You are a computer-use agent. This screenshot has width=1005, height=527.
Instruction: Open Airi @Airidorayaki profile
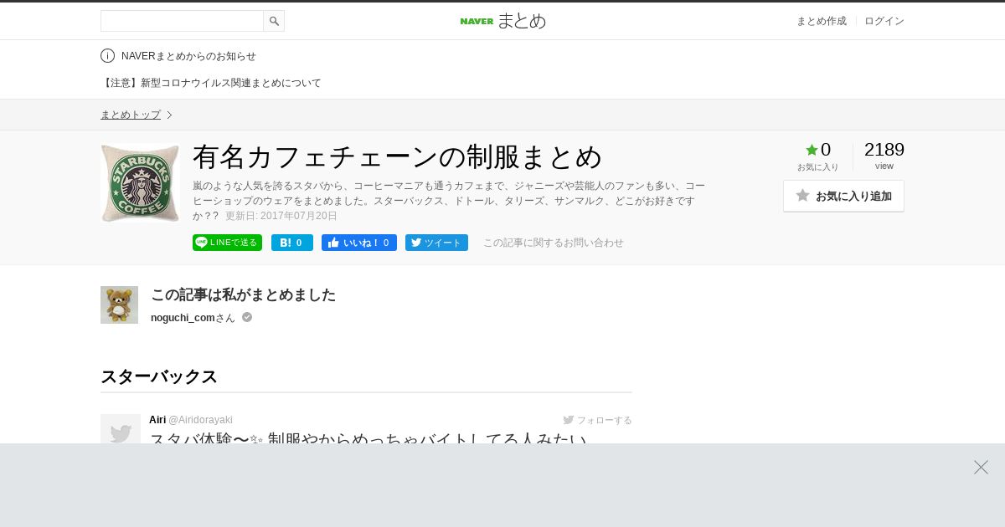(191, 419)
